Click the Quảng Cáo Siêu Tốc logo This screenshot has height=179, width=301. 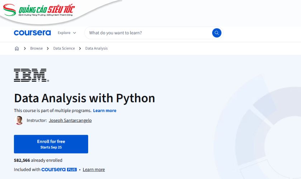pyautogui.click(x=43, y=11)
